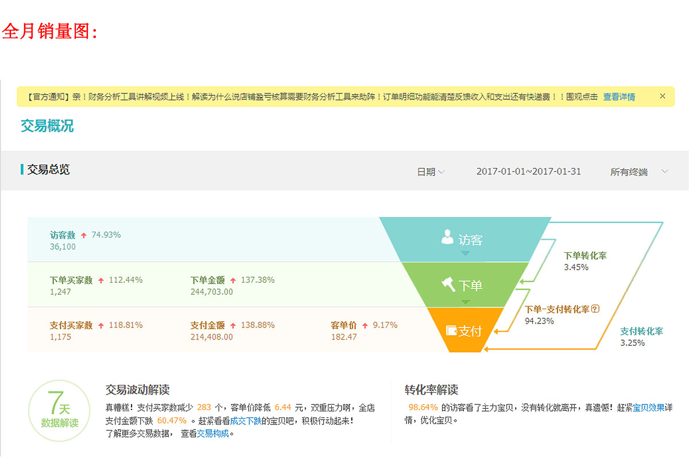Click red up arrow next to 支付金额
The height and width of the screenshot is (468, 689).
click(233, 325)
